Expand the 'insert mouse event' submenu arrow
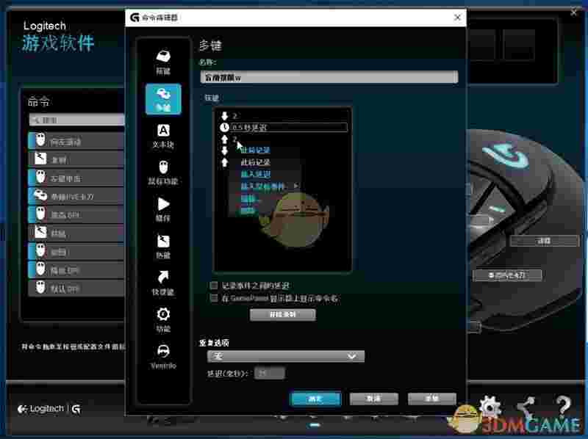588x439 pixels. pyautogui.click(x=296, y=186)
